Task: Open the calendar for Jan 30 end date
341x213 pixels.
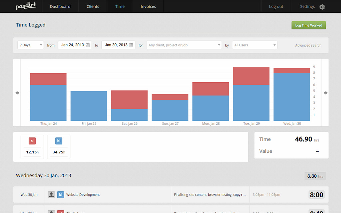Action: [131, 45]
